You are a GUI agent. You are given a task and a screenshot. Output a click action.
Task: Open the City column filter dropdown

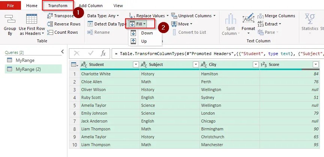(x=256, y=65)
